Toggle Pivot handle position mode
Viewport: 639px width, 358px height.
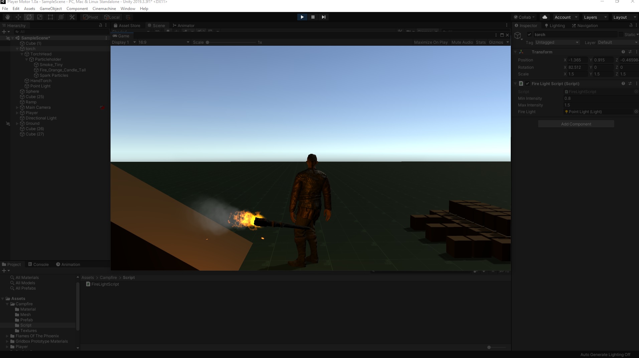tap(90, 17)
